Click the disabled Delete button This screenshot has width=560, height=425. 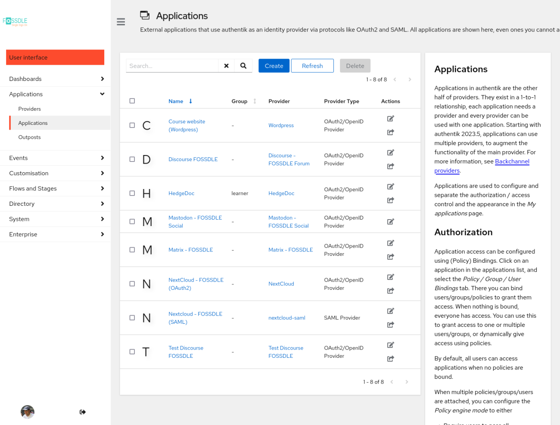355,66
